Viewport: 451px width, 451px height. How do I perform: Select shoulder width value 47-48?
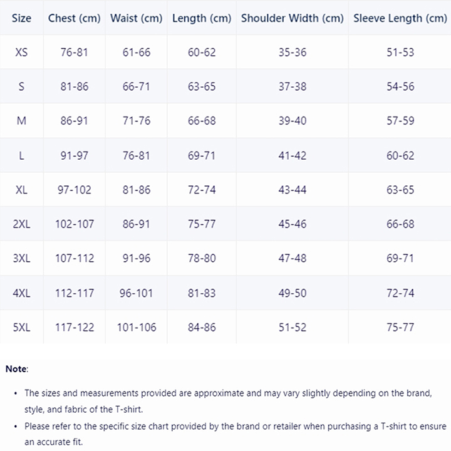coord(292,258)
